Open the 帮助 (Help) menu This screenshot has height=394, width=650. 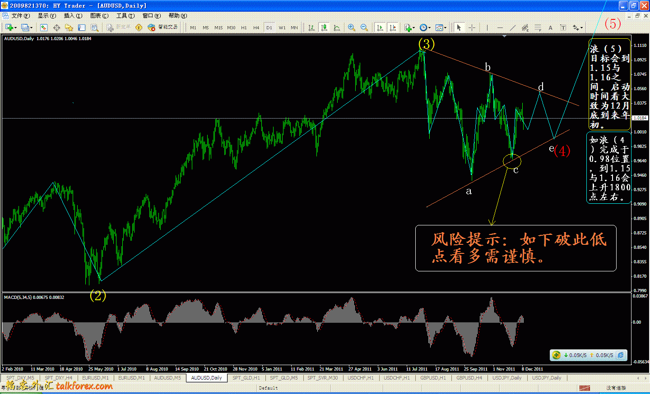coord(177,16)
